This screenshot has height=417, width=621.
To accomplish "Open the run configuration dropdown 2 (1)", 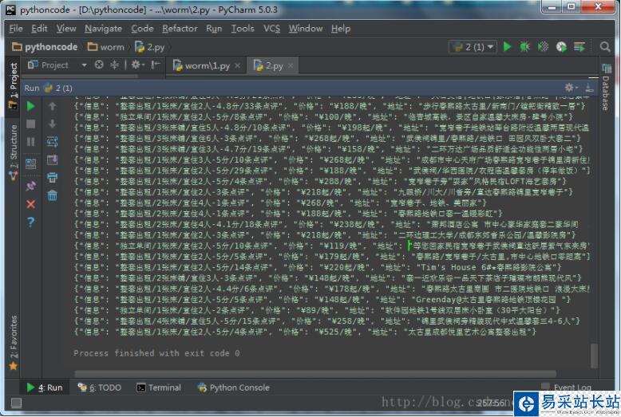I will (x=473, y=47).
